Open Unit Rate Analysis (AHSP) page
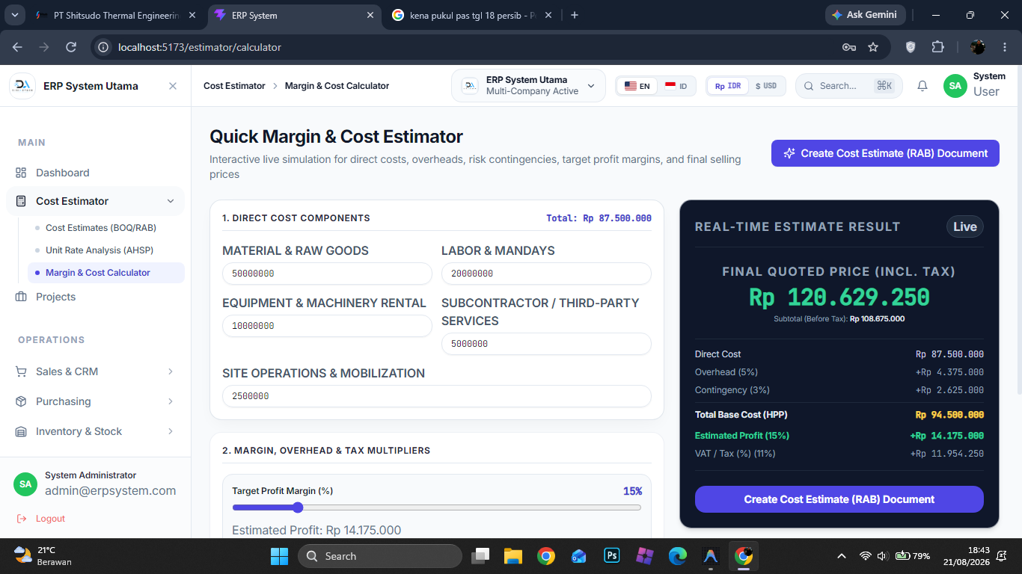 point(100,250)
